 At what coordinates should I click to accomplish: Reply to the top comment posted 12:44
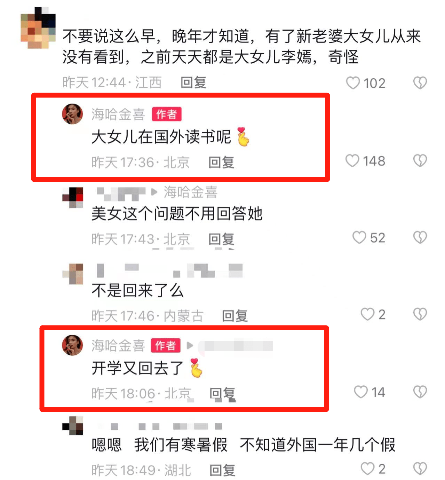click(x=193, y=82)
